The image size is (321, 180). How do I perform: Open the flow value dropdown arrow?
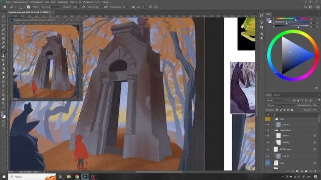(101, 7)
